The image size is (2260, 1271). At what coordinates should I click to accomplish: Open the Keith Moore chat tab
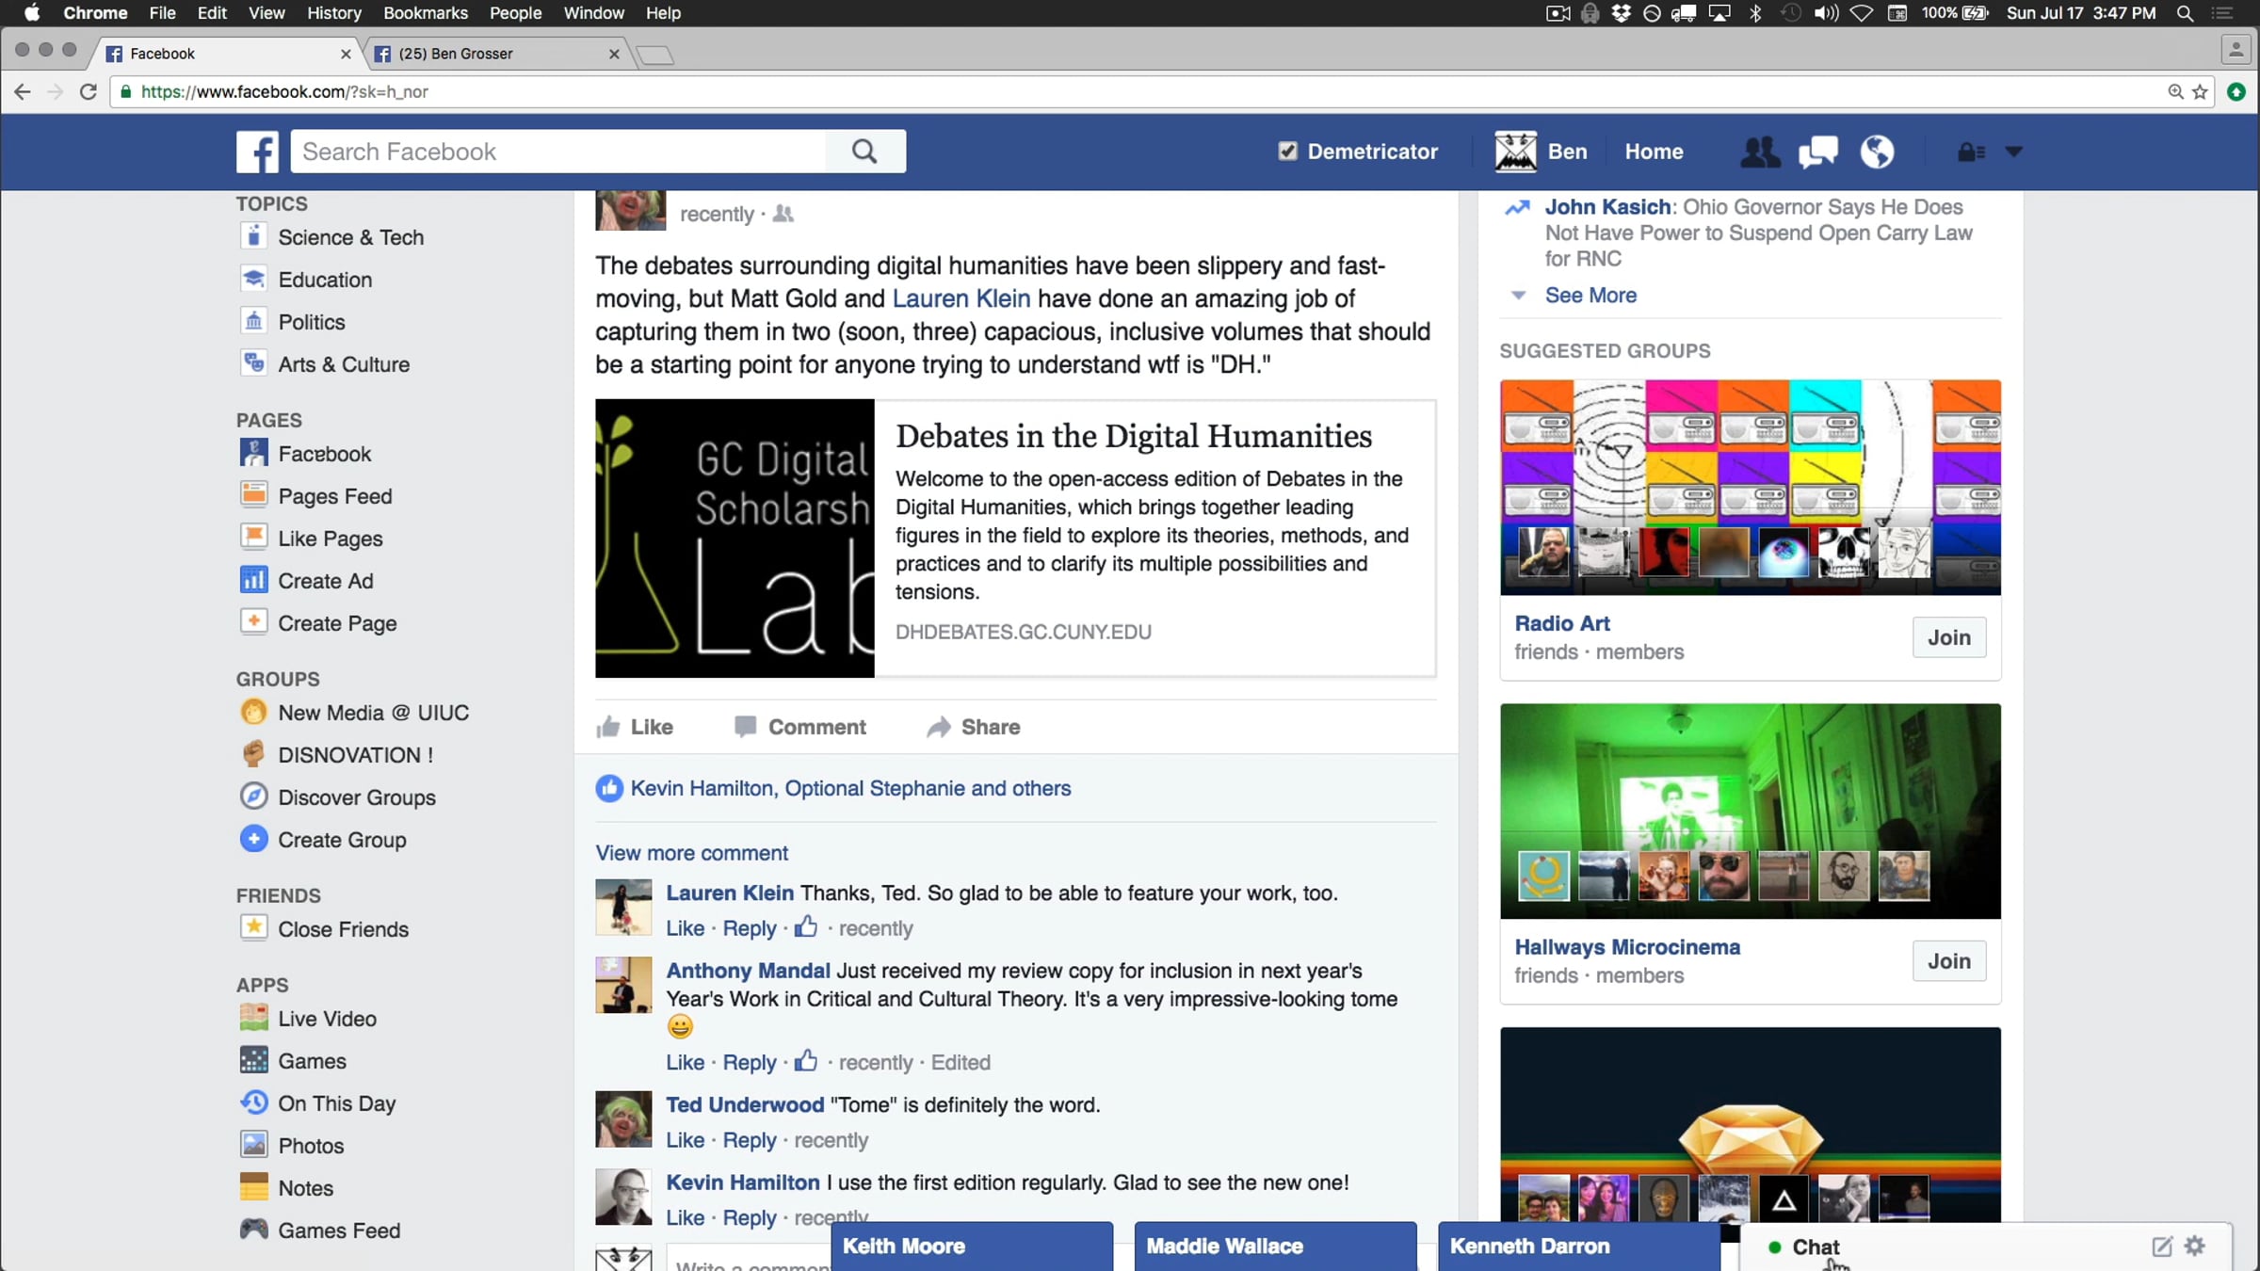point(972,1247)
